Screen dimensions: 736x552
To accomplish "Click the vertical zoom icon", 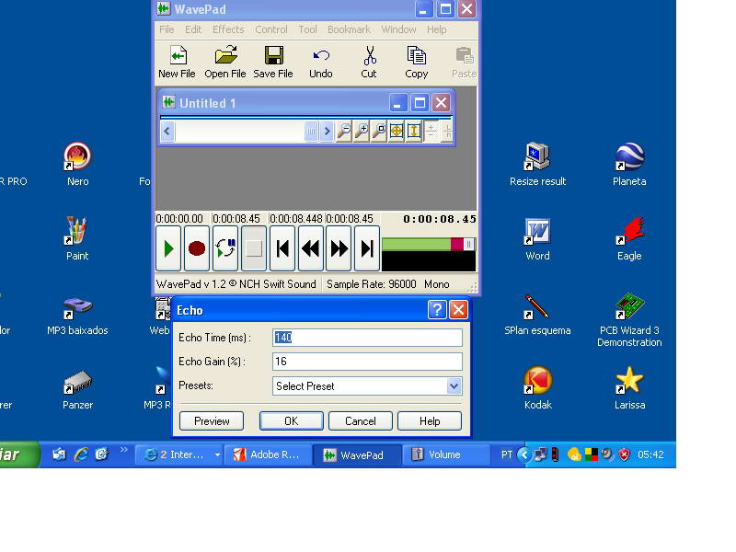I will (413, 131).
